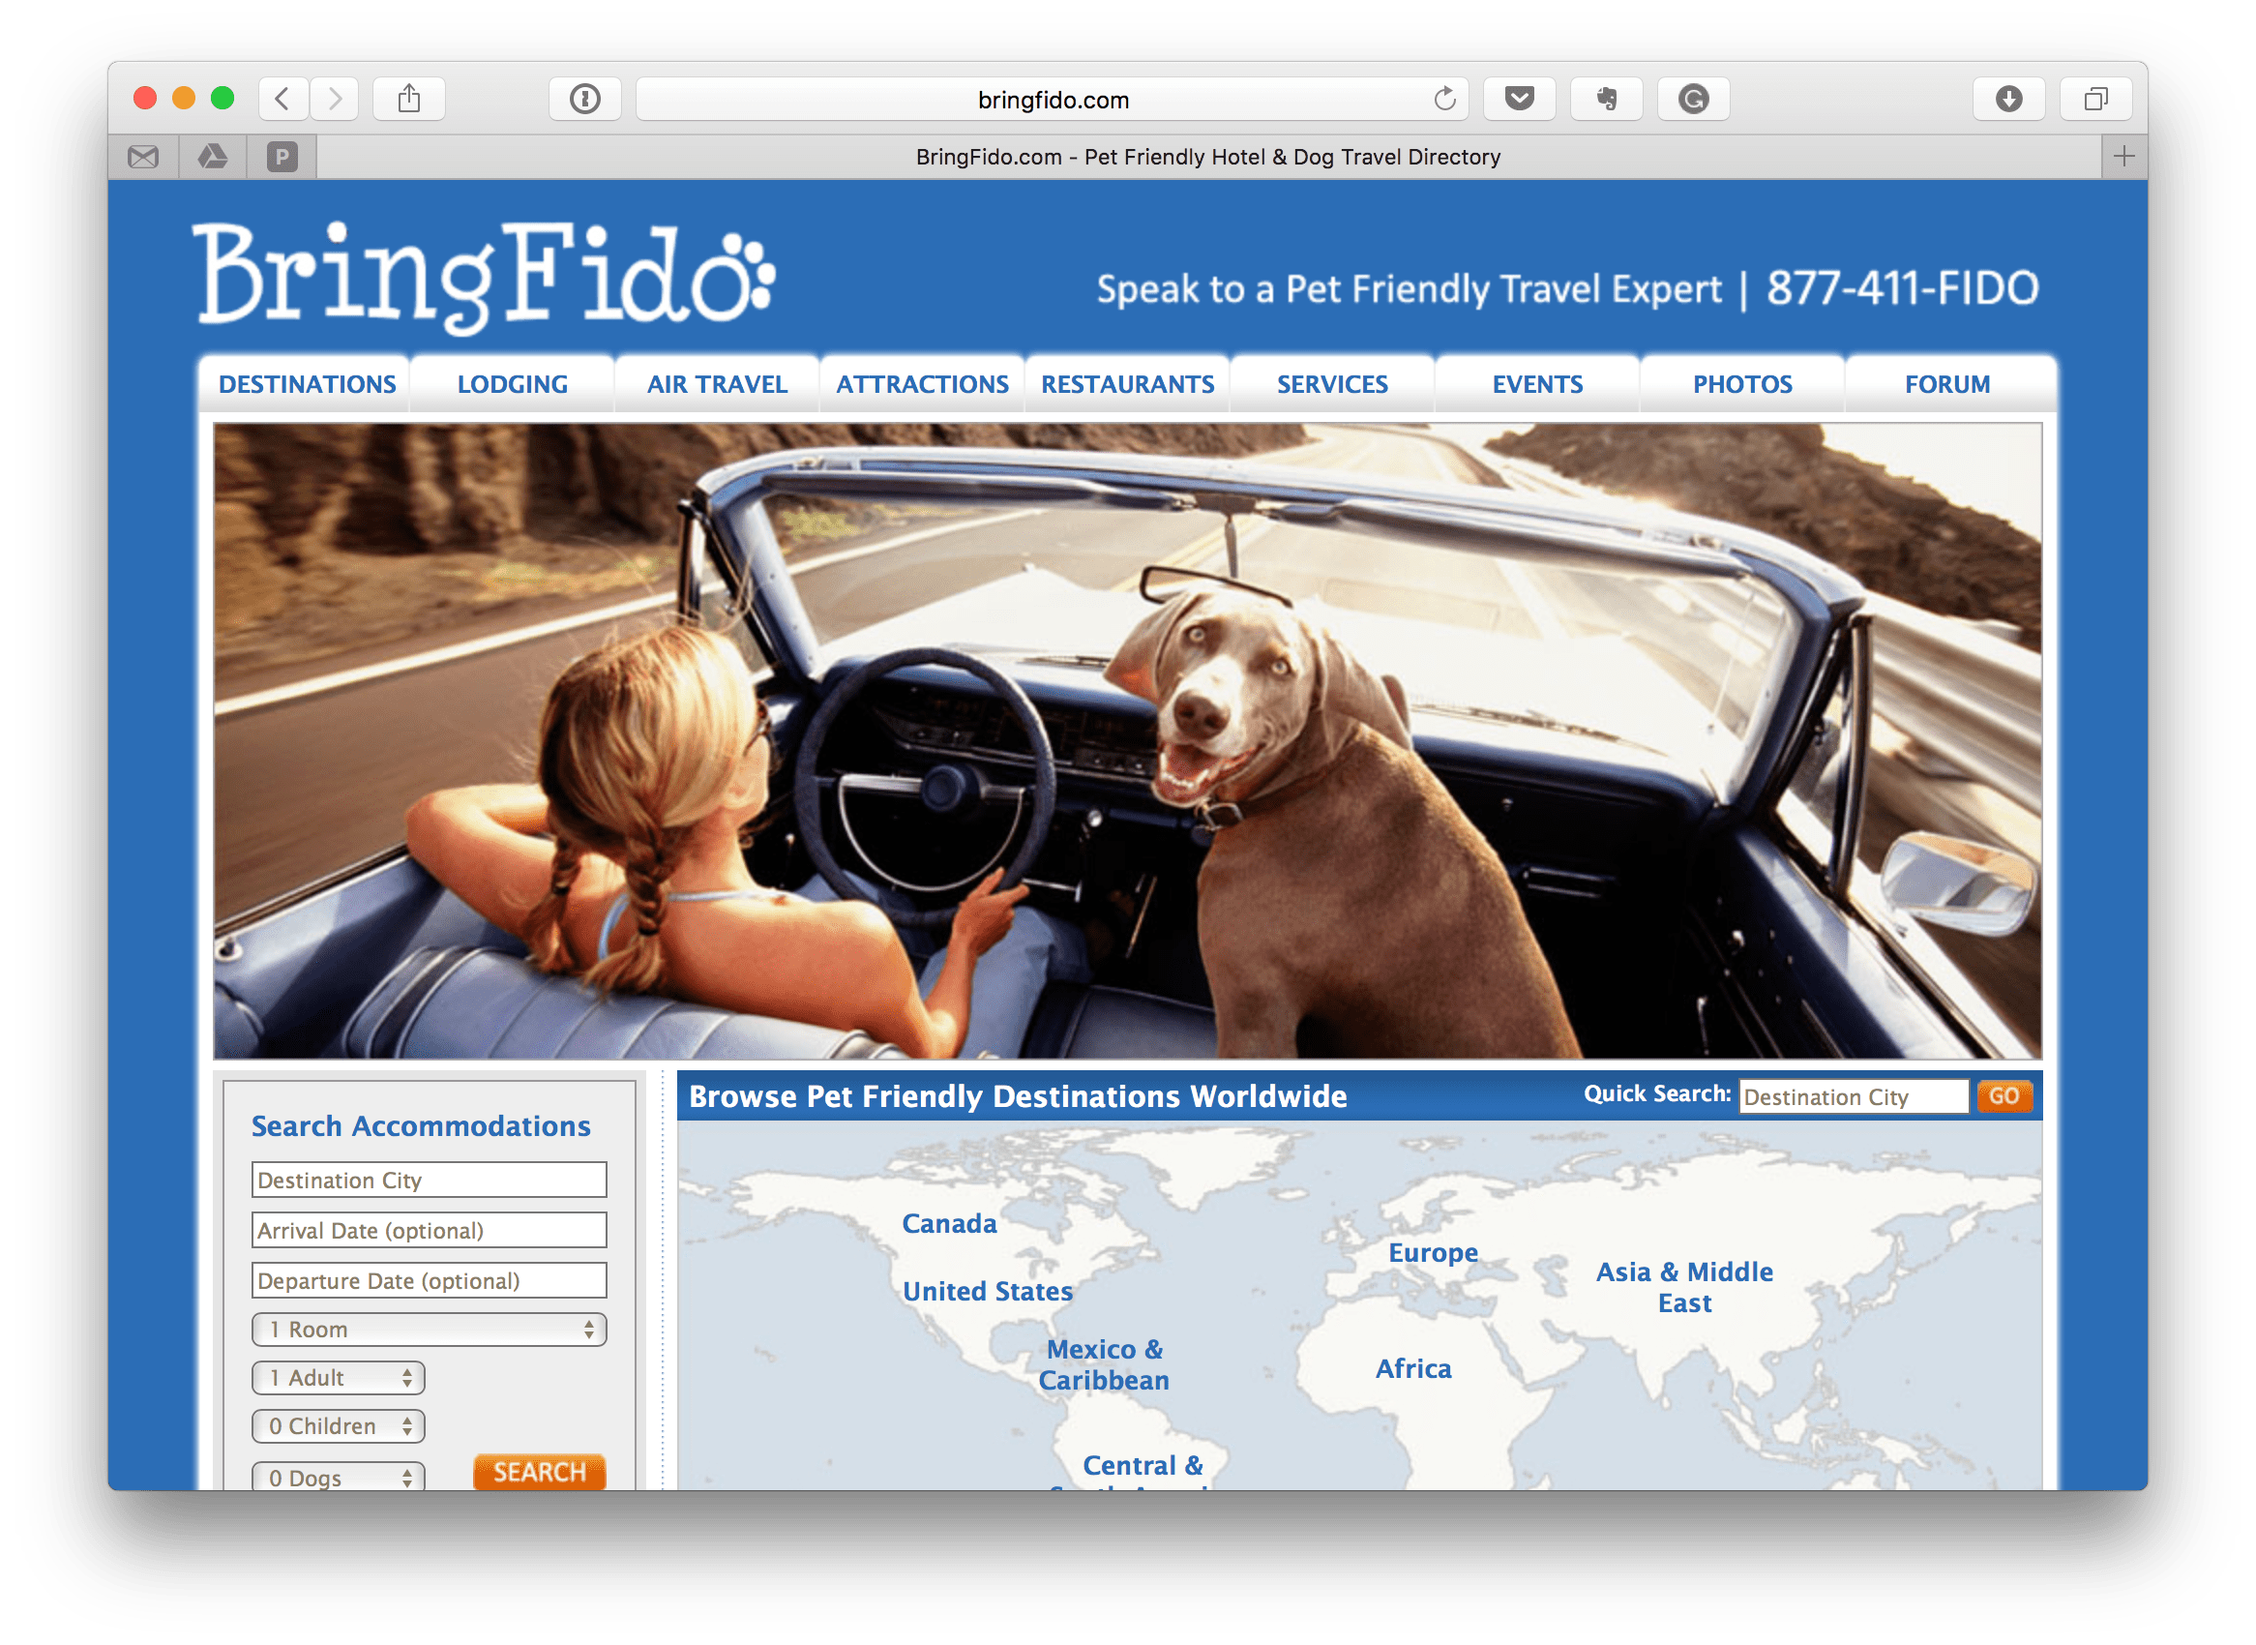Select Asia & Middle East on the map
Viewport: 2256px width, 1645px height.
[x=1683, y=1287]
